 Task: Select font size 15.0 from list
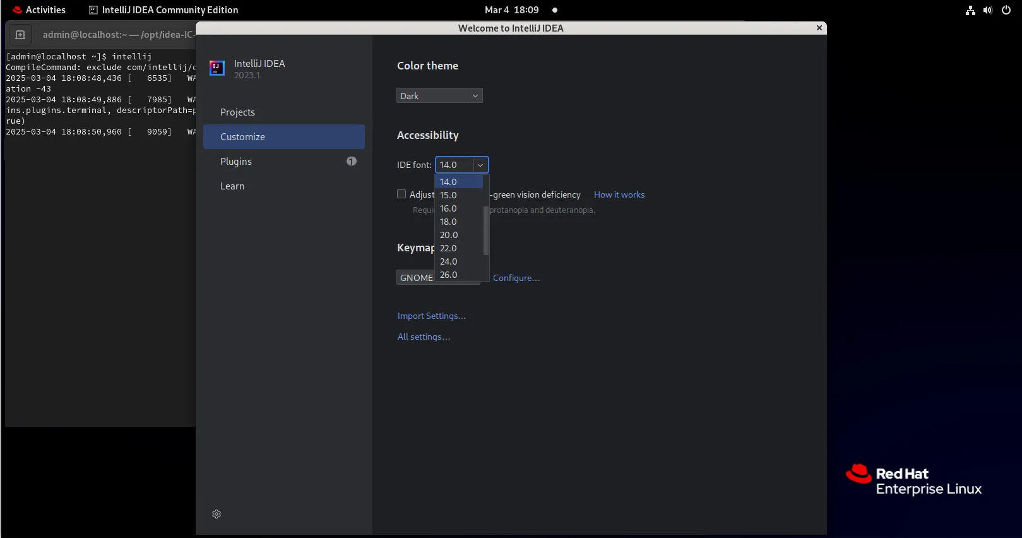(459, 195)
